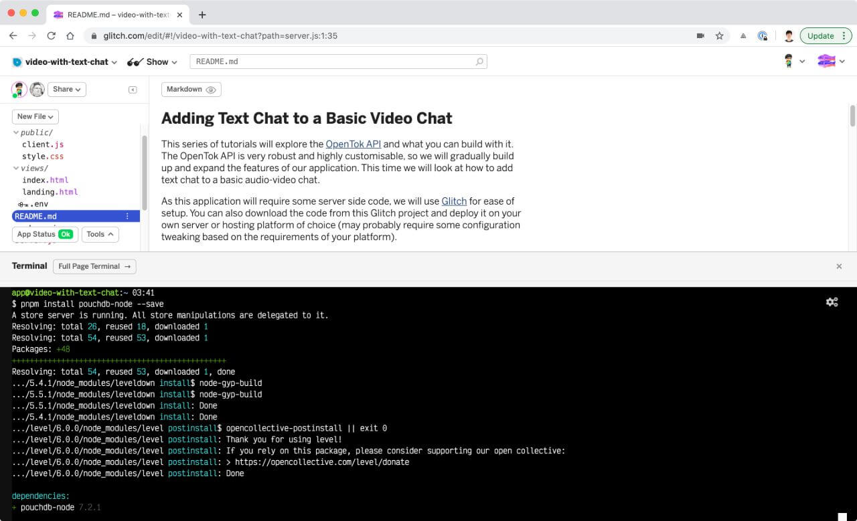Click the Chrome profile avatar icon
The height and width of the screenshot is (521, 857).
(x=789, y=36)
